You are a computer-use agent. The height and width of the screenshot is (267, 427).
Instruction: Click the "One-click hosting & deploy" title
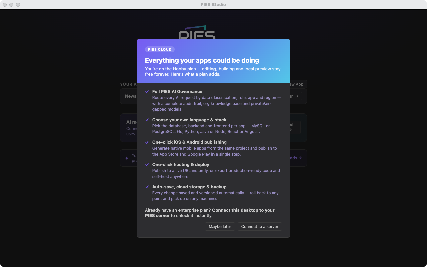point(181,164)
